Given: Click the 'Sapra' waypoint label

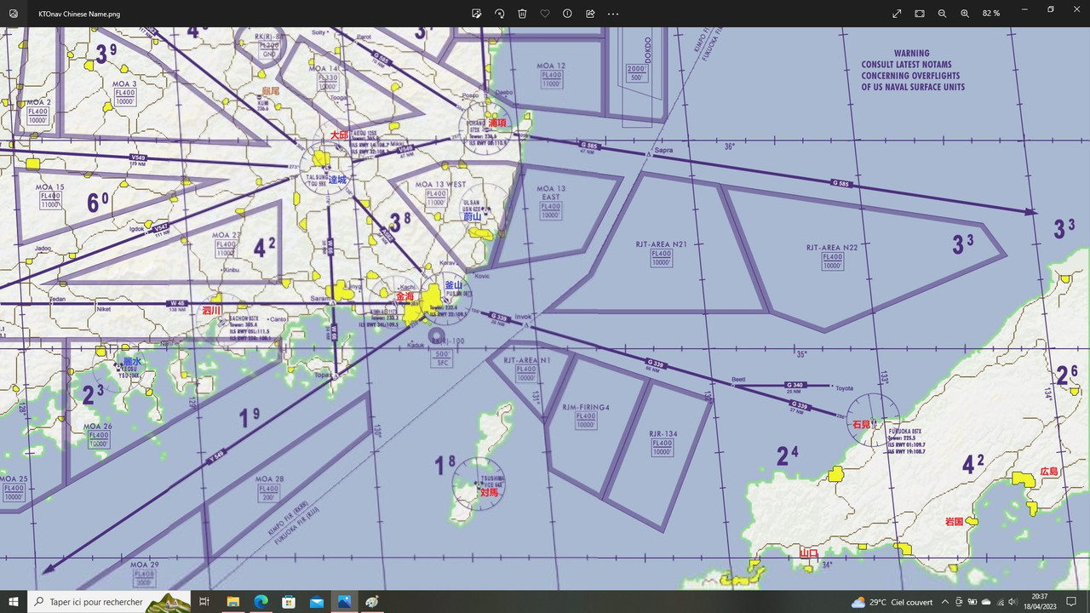Looking at the screenshot, I should pos(663,150).
